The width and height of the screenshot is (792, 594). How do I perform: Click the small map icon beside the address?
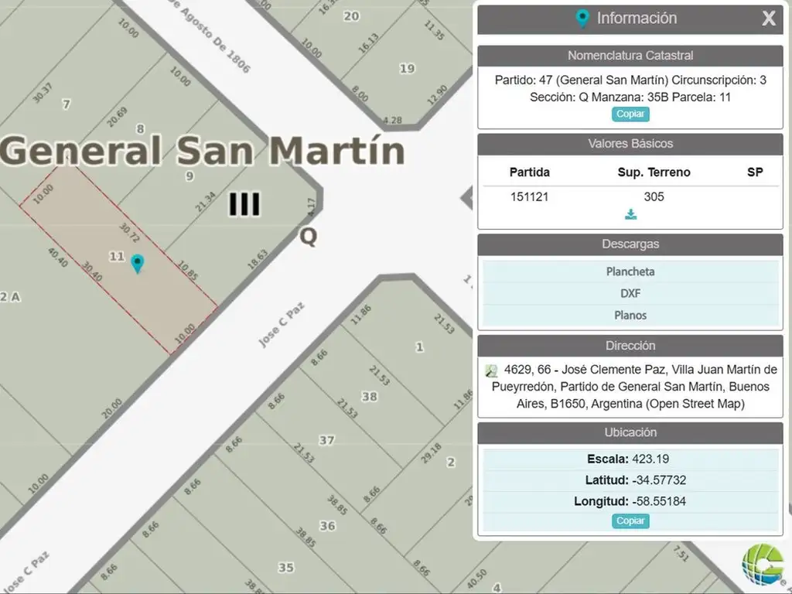point(491,370)
